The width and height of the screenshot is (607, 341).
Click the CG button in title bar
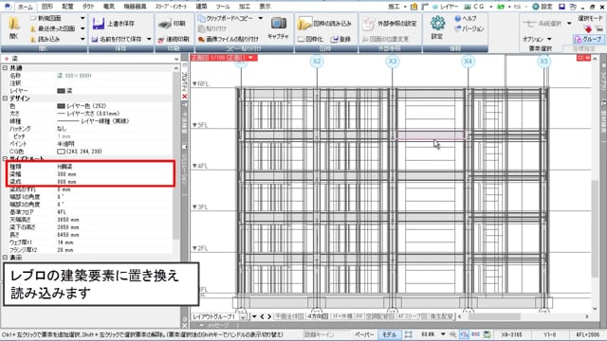click(474, 7)
